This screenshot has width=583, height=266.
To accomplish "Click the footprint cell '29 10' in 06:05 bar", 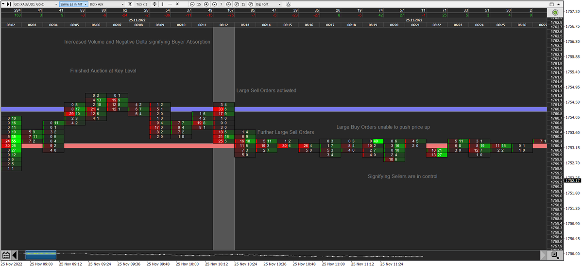I will [74, 114].
